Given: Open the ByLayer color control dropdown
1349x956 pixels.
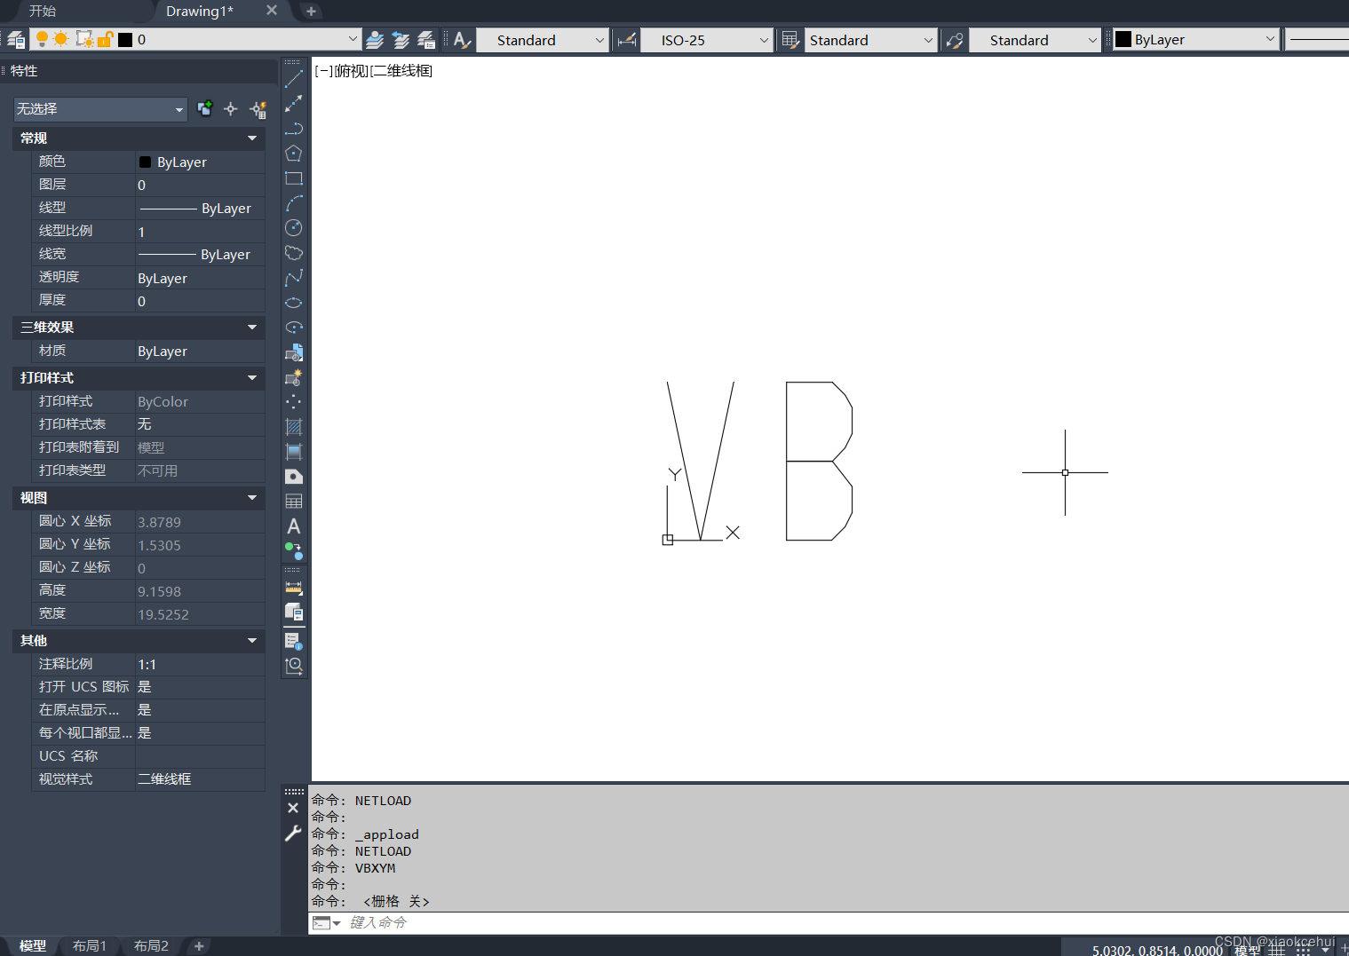Looking at the screenshot, I should [x=1270, y=40].
